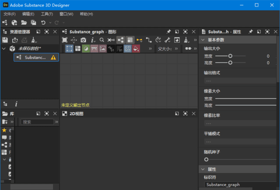Click the warning icon on Substance graph

(x=53, y=57)
